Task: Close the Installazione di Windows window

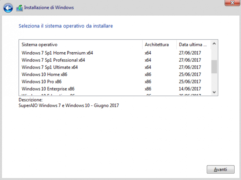Action: pyautogui.click(x=233, y=3)
